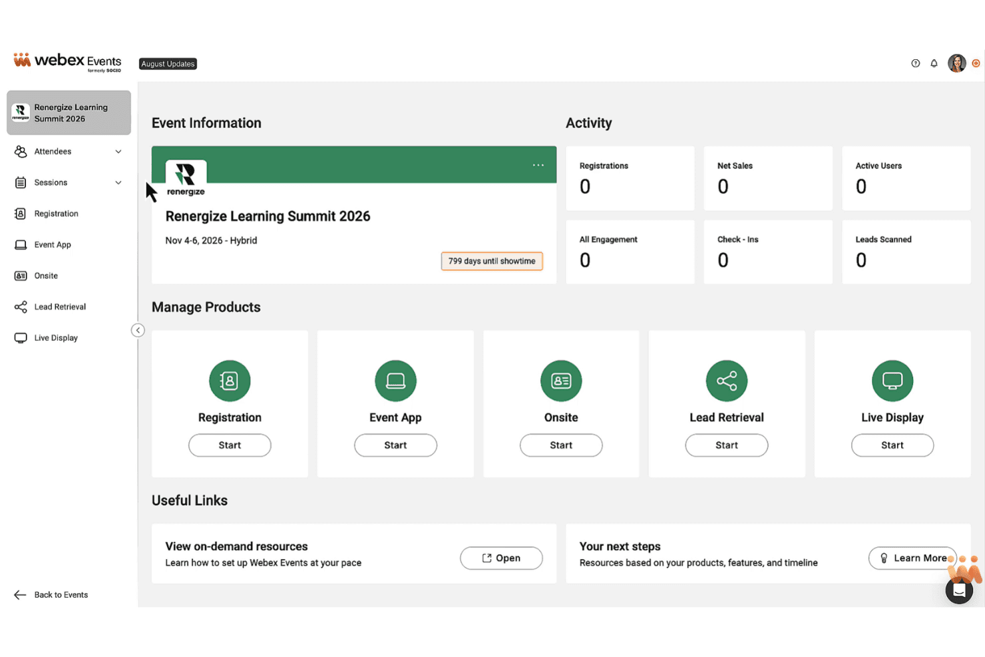Click the Renergize Learning Summit 2026 event title
The image size is (985, 657).
coord(268,216)
